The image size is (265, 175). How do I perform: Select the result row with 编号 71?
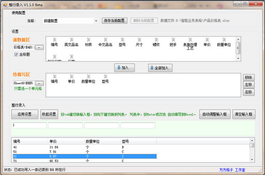(x=84, y=160)
